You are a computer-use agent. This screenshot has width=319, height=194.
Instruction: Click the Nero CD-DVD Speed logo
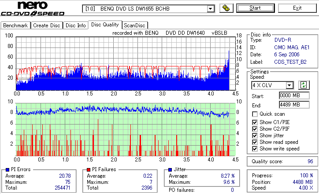tap(33, 8)
